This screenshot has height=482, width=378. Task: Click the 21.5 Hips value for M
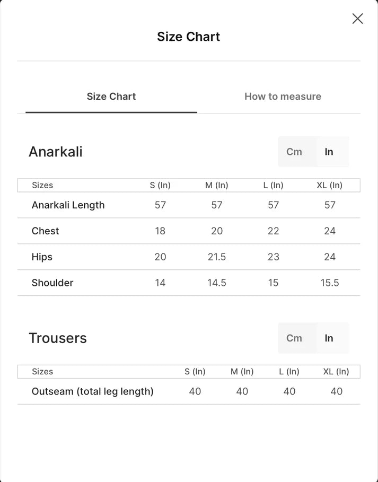click(217, 257)
